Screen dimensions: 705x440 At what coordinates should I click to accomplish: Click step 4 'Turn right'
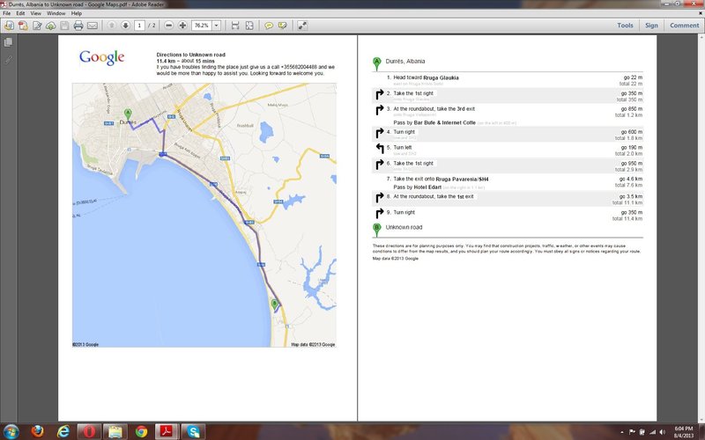click(x=404, y=132)
